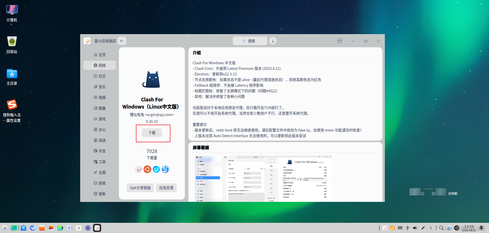
Task: Click the active Spark Store taskbar icon
Action: click(97, 228)
